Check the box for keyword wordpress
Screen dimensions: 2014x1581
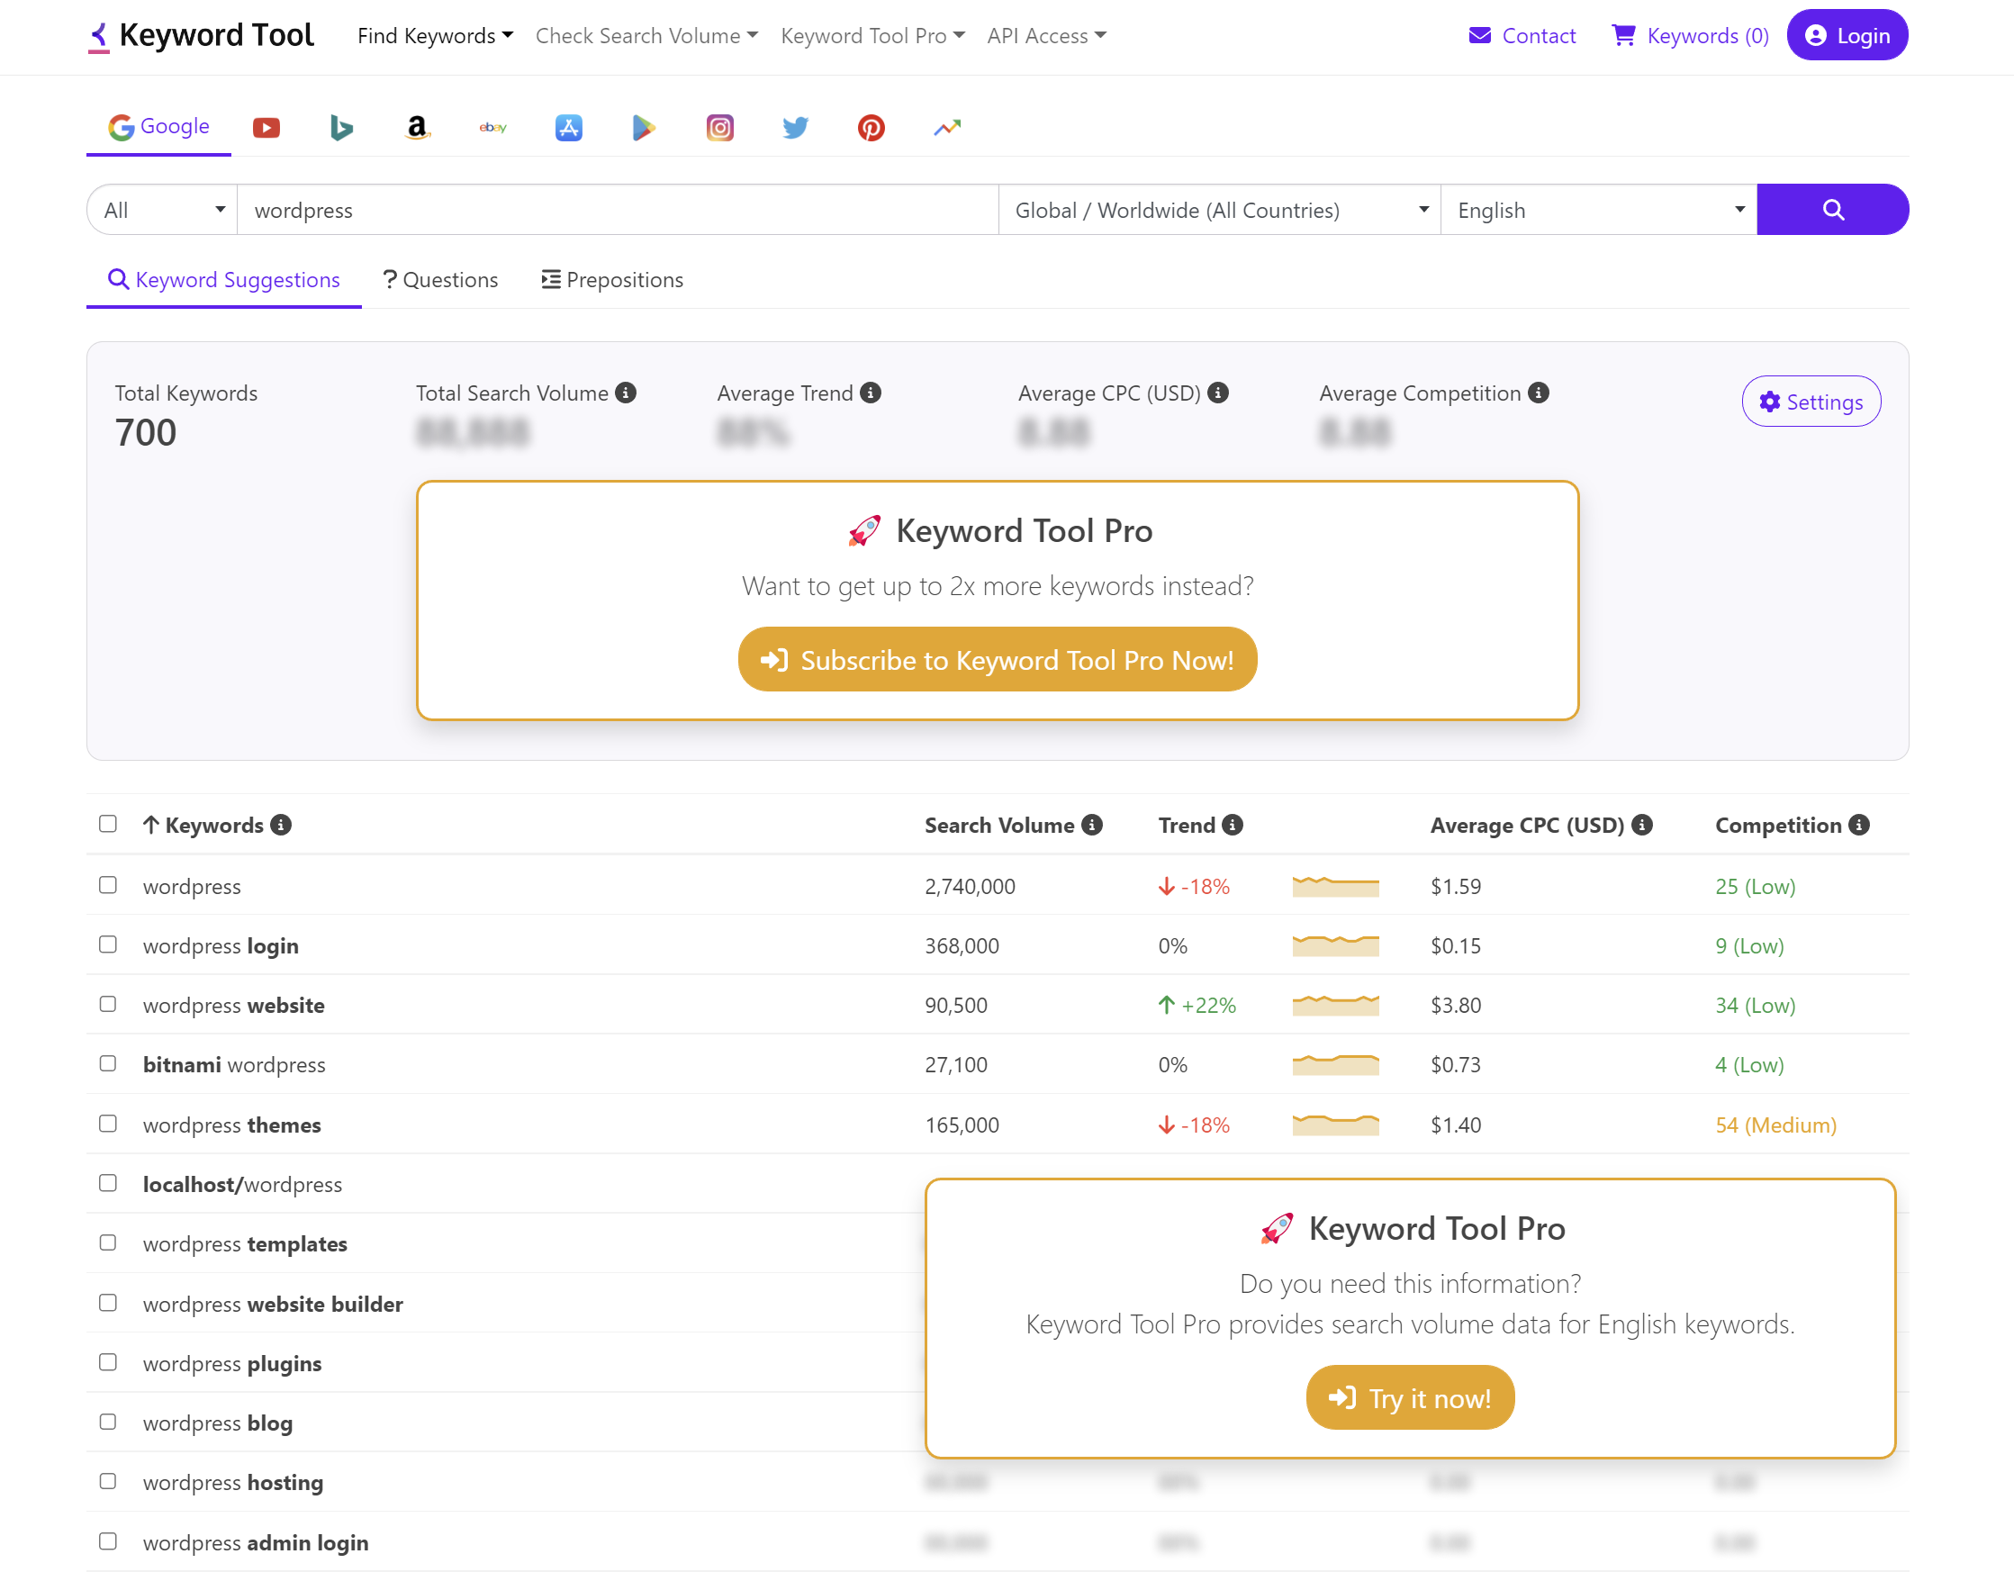point(108,885)
